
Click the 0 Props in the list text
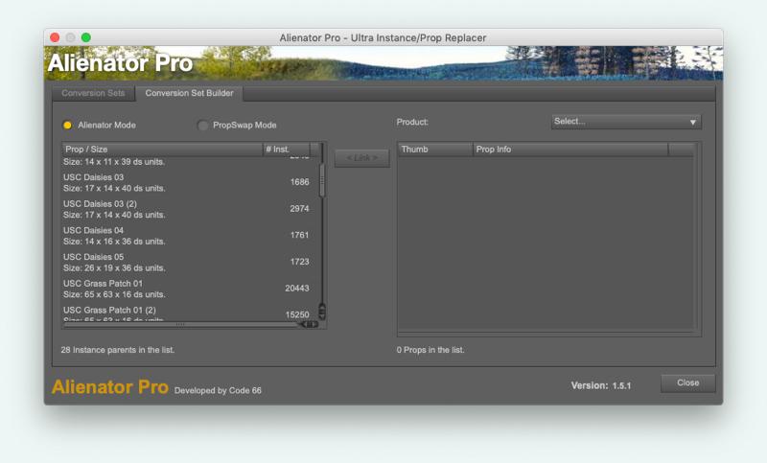pyautogui.click(x=430, y=350)
